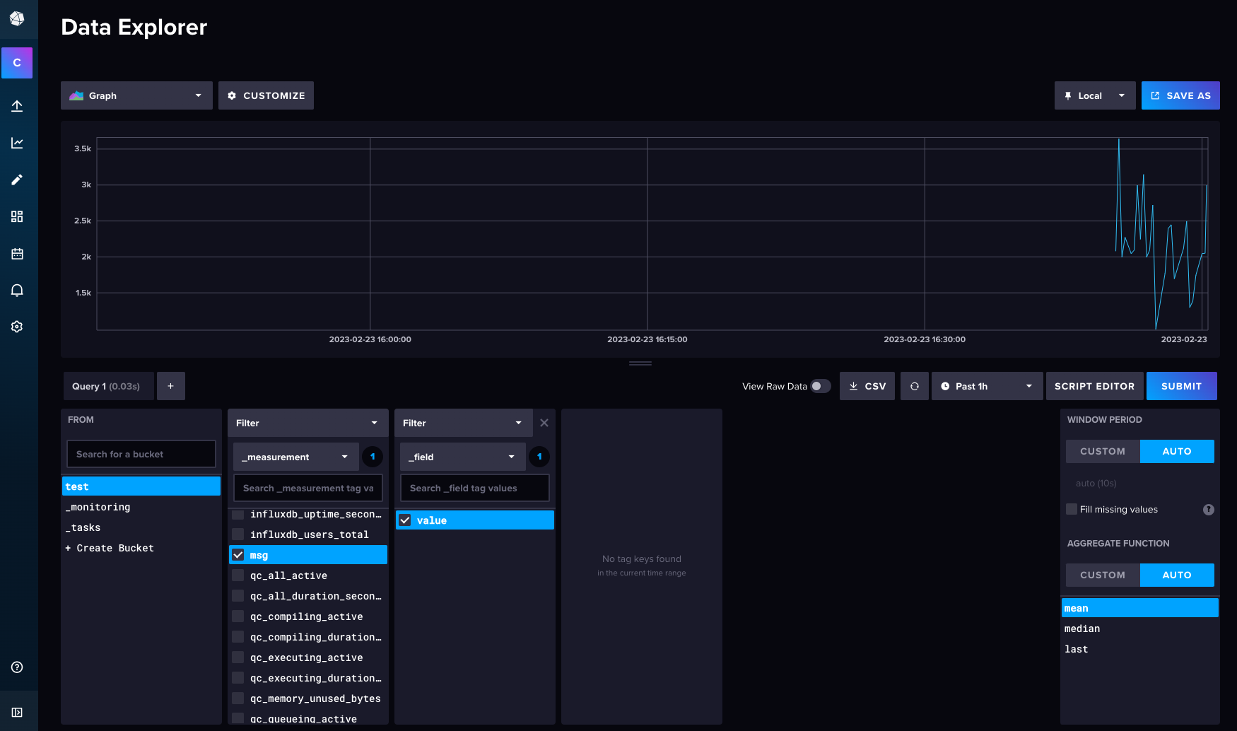Toggle View Raw Data switch
Image resolution: width=1237 pixels, height=731 pixels.
820,386
